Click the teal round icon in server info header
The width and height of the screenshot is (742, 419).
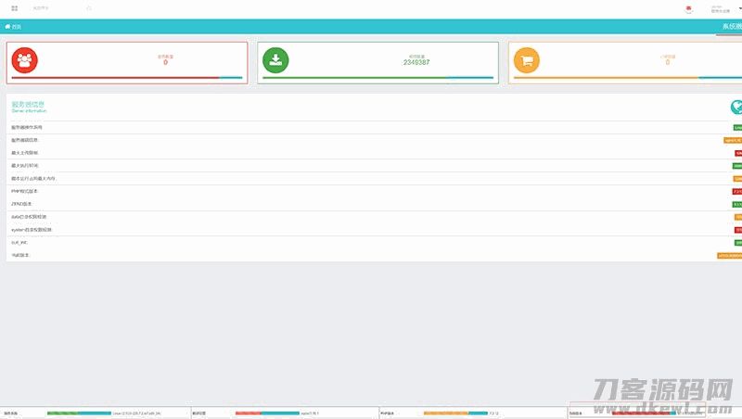(x=736, y=108)
